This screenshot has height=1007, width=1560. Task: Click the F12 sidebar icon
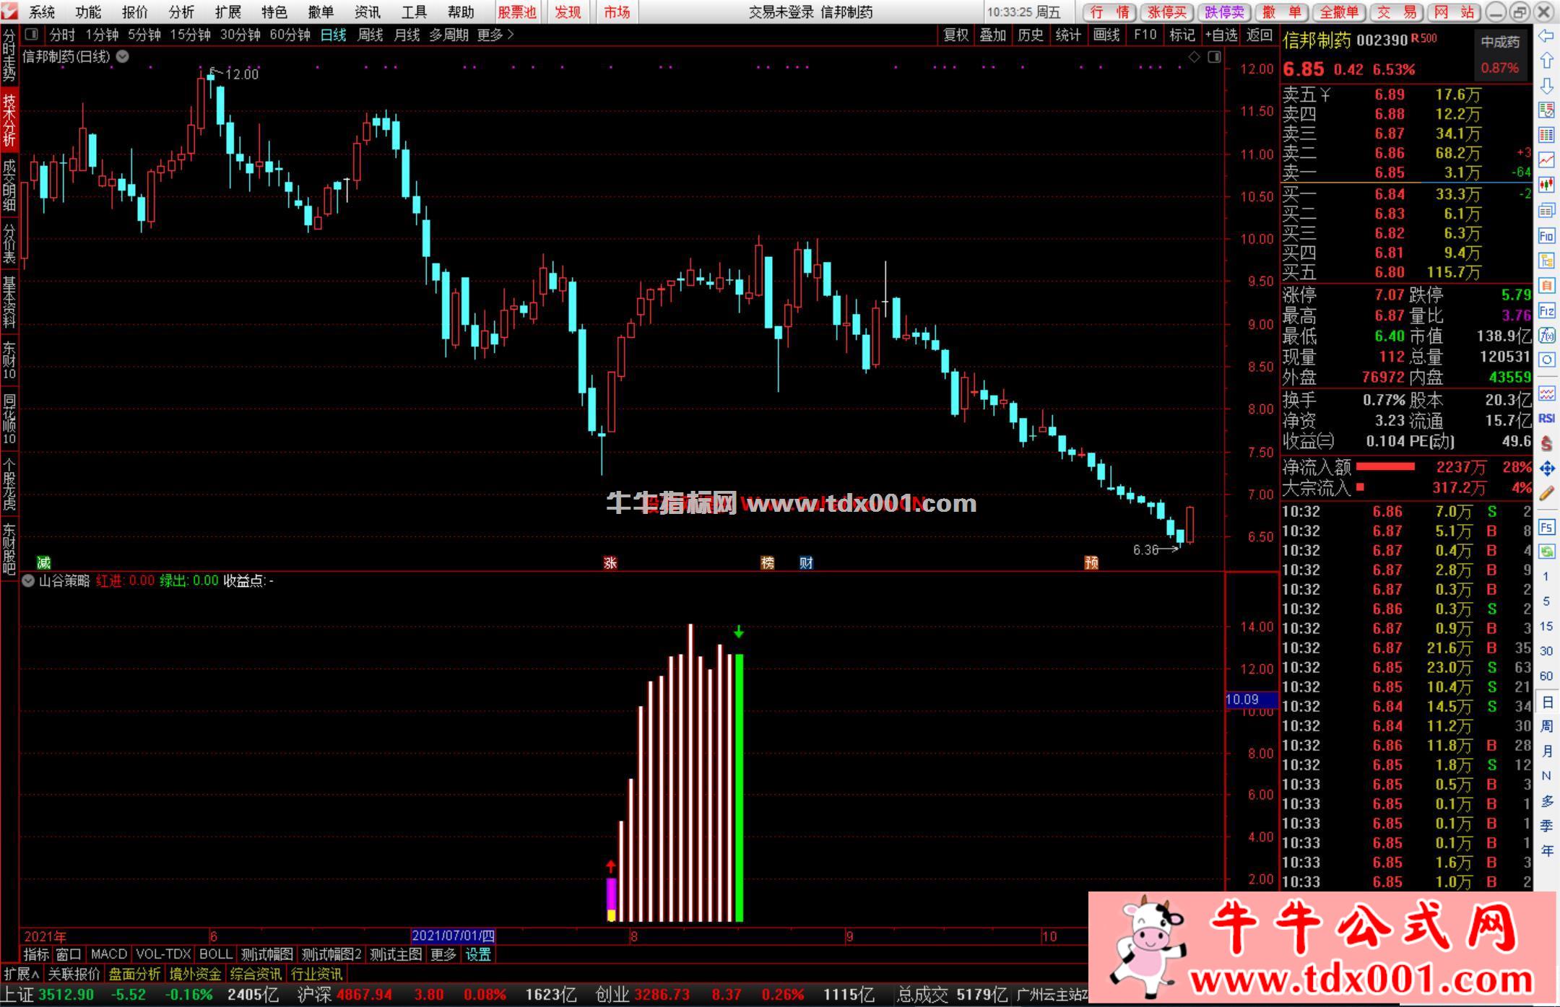[x=1546, y=311]
